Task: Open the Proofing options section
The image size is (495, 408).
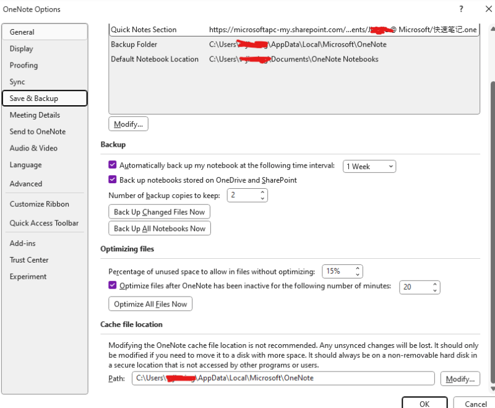Action: tap(24, 65)
